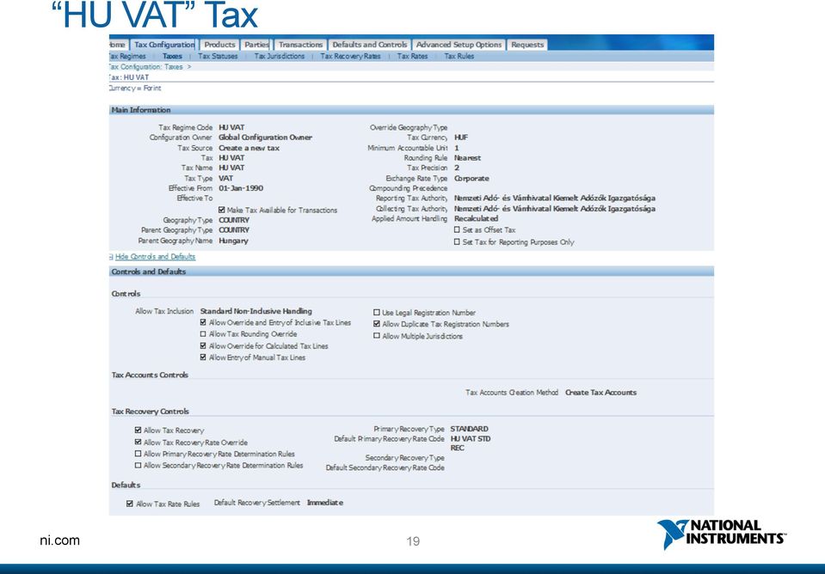The height and width of the screenshot is (574, 825).
Task: Select the Transactions tab
Action: pos(300,45)
